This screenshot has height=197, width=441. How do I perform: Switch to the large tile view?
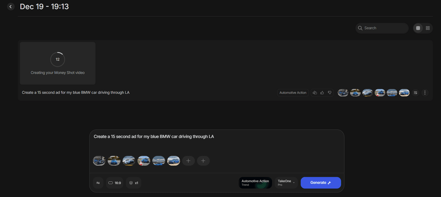pyautogui.click(x=427, y=28)
